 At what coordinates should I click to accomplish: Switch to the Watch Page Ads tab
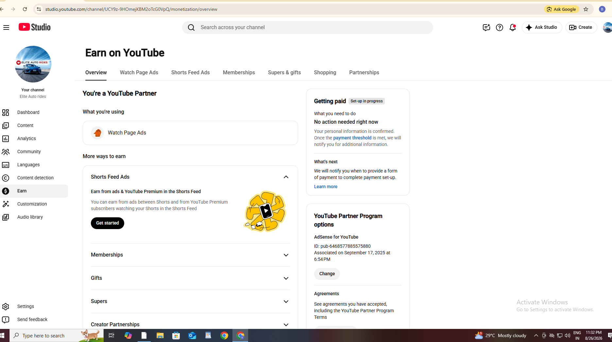(139, 73)
